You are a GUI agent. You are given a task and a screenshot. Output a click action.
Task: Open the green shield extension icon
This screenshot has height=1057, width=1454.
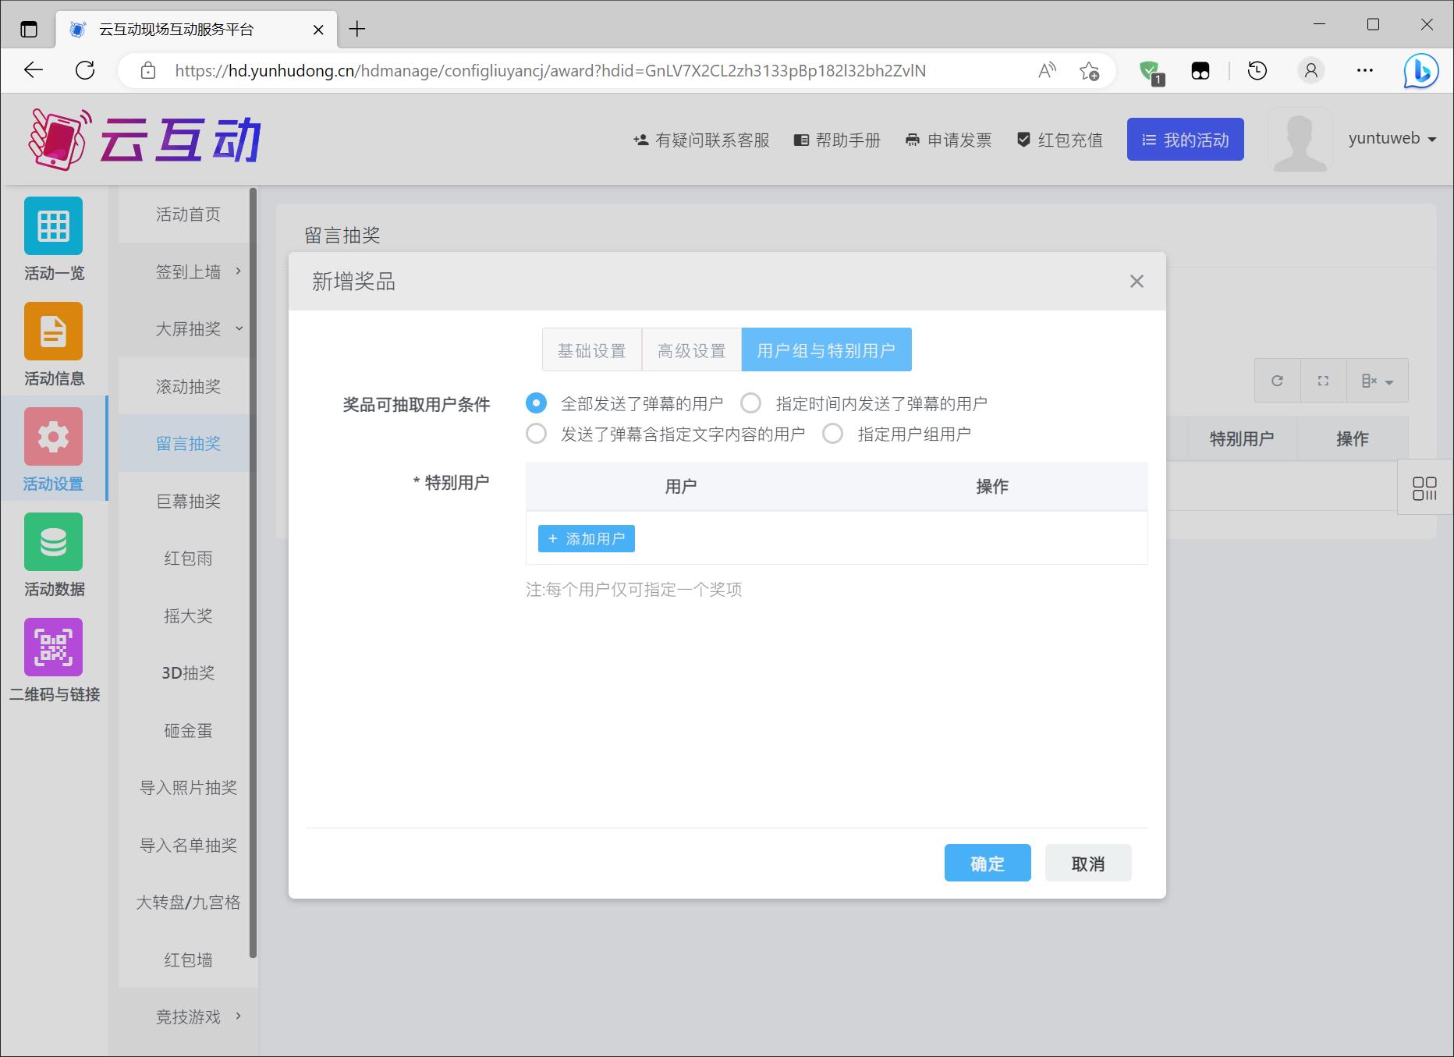coord(1151,71)
